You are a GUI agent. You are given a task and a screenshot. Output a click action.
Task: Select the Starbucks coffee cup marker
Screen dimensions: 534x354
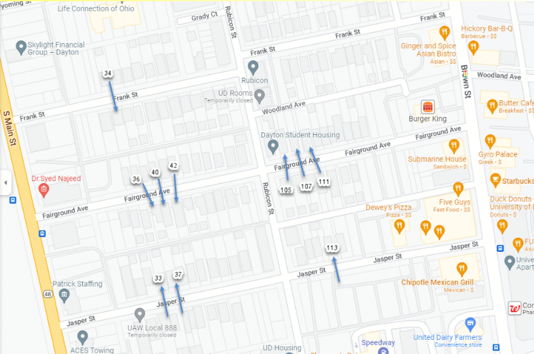click(x=495, y=181)
